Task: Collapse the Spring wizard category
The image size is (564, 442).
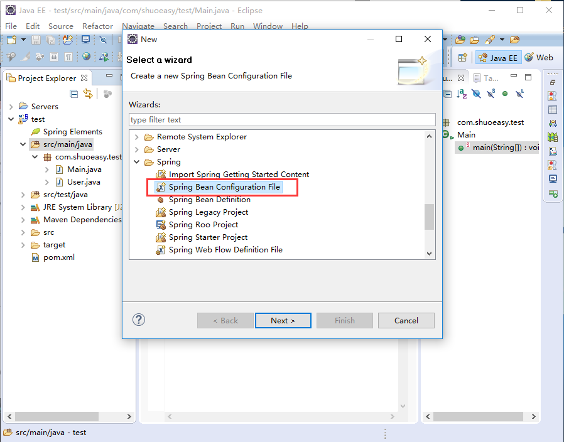Action: pos(137,162)
